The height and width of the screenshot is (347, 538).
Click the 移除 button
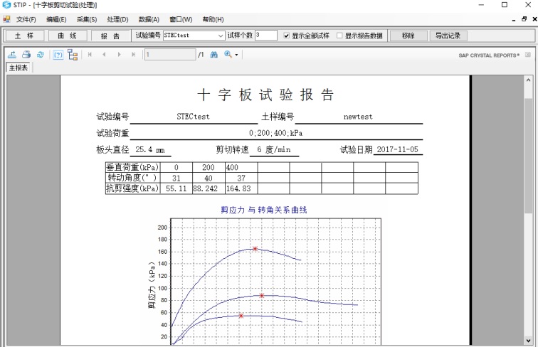click(x=408, y=35)
